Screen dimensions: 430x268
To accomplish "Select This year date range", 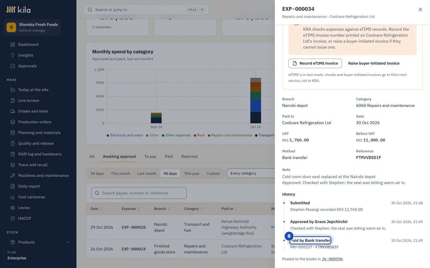I will (192, 174).
